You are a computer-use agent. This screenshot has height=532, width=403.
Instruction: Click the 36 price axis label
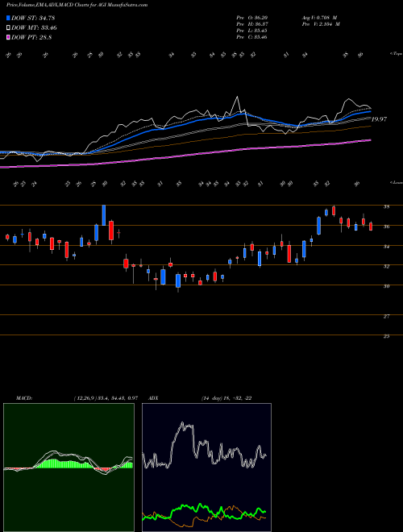pyautogui.click(x=386, y=227)
